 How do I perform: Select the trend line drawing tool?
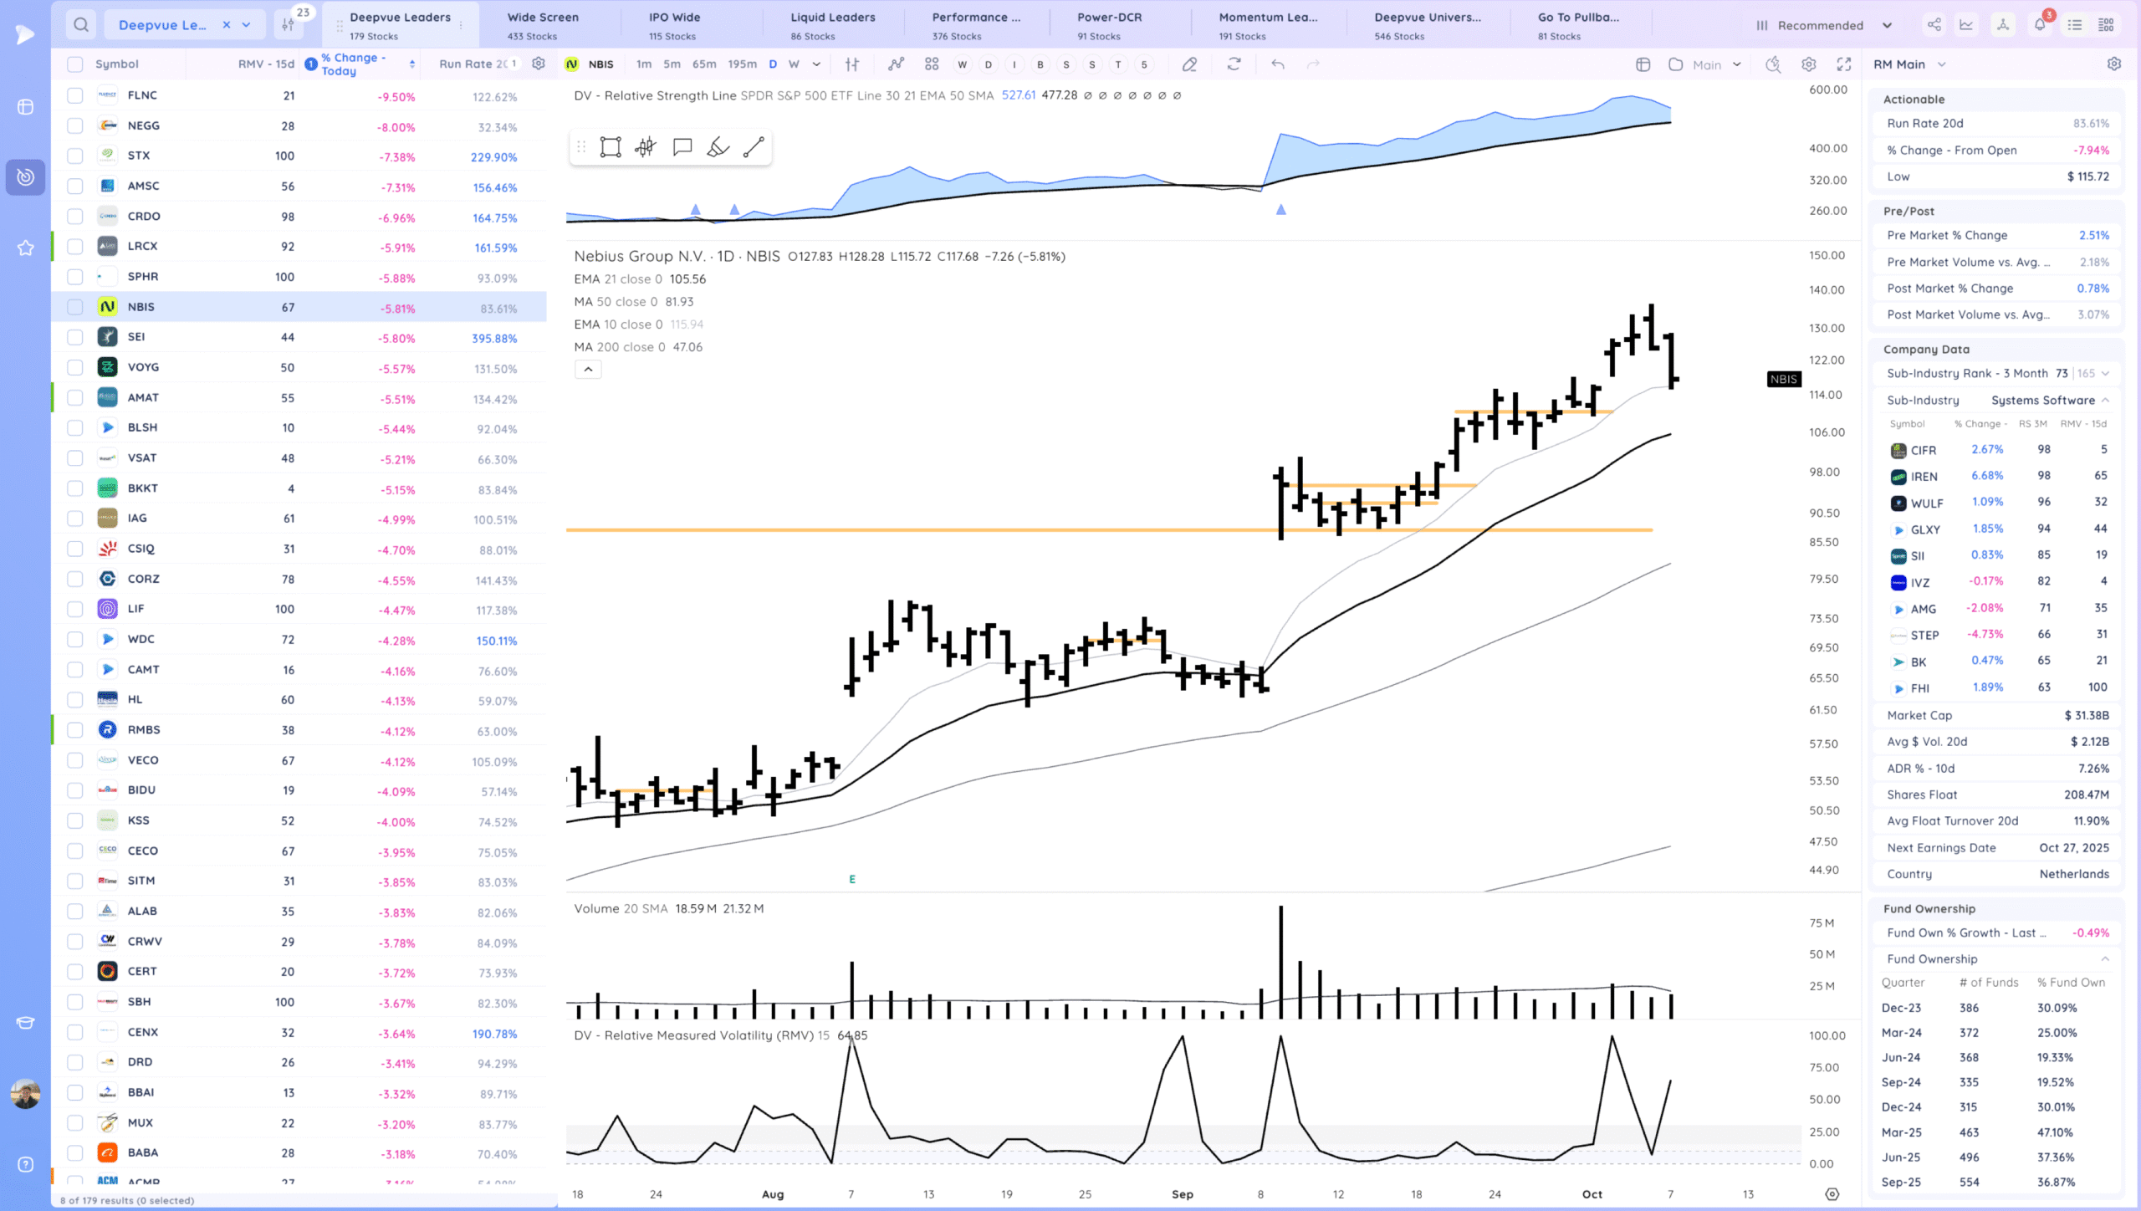point(754,148)
